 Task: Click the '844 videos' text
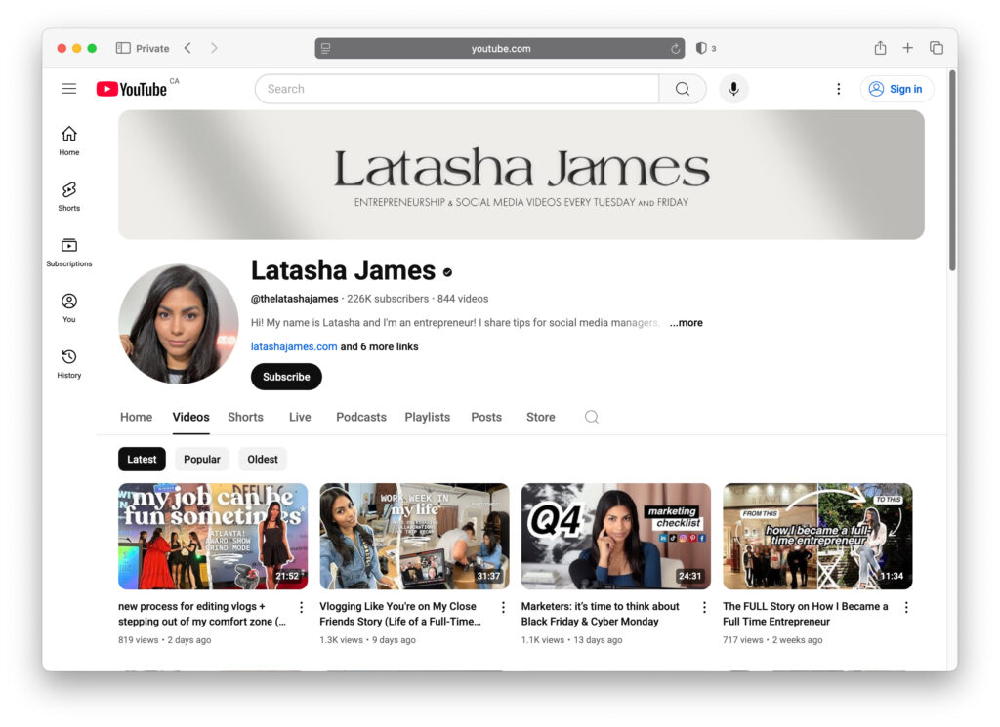[x=463, y=299]
